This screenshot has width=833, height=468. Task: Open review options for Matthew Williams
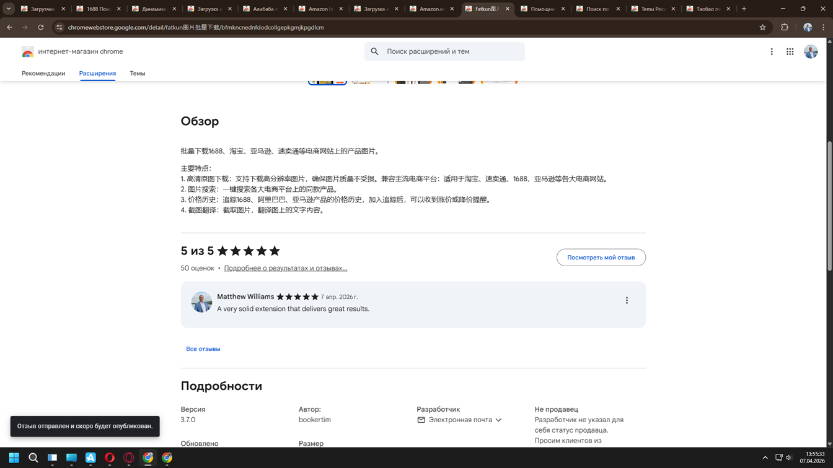click(627, 300)
